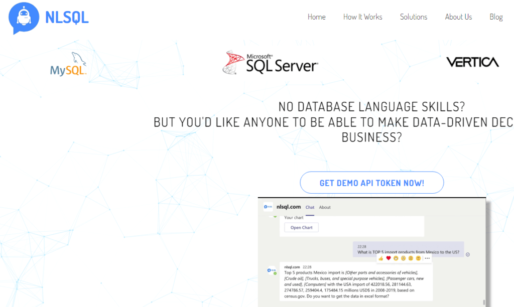Image resolution: width=514 pixels, height=307 pixels.
Task: React with red heart emoji
Action: pyautogui.click(x=389, y=258)
